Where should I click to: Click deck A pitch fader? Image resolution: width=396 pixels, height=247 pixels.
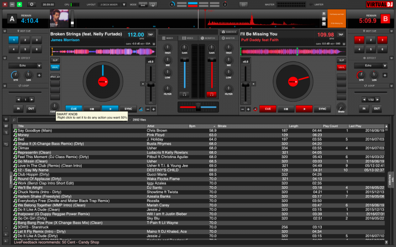(x=151, y=84)
